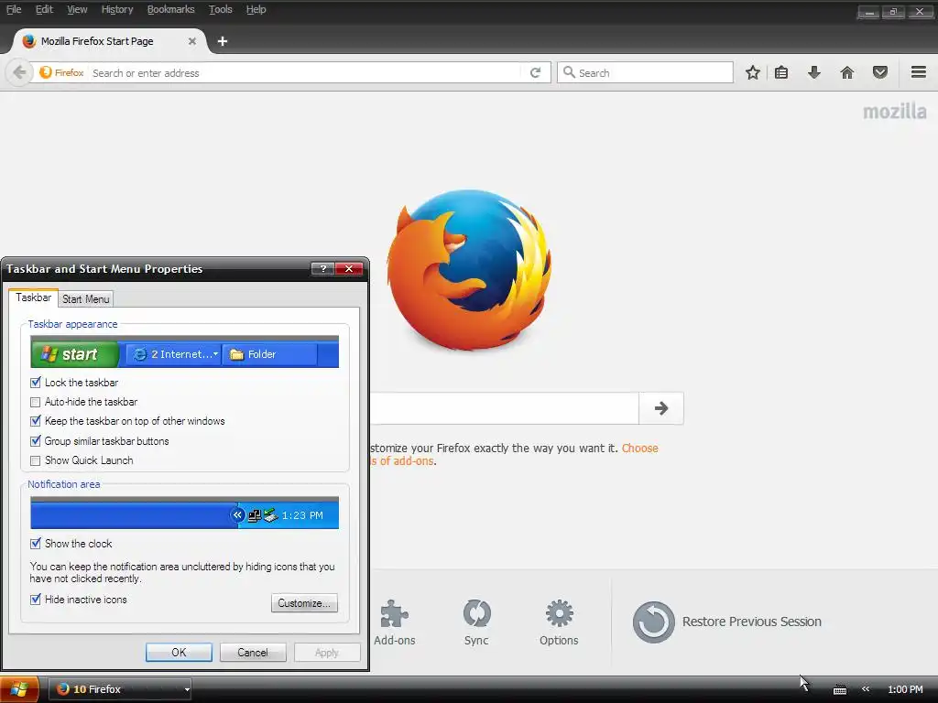Click the mozilla wordmark
Viewport: 938px width, 703px height.
(x=894, y=111)
